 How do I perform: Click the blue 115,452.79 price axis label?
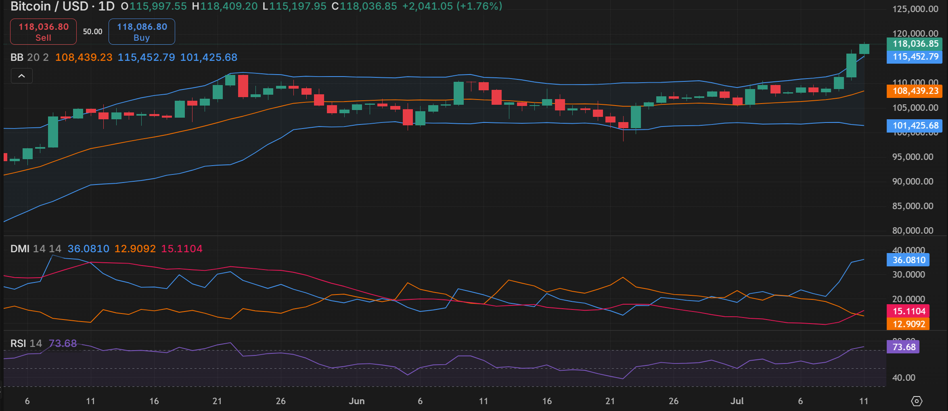click(915, 57)
